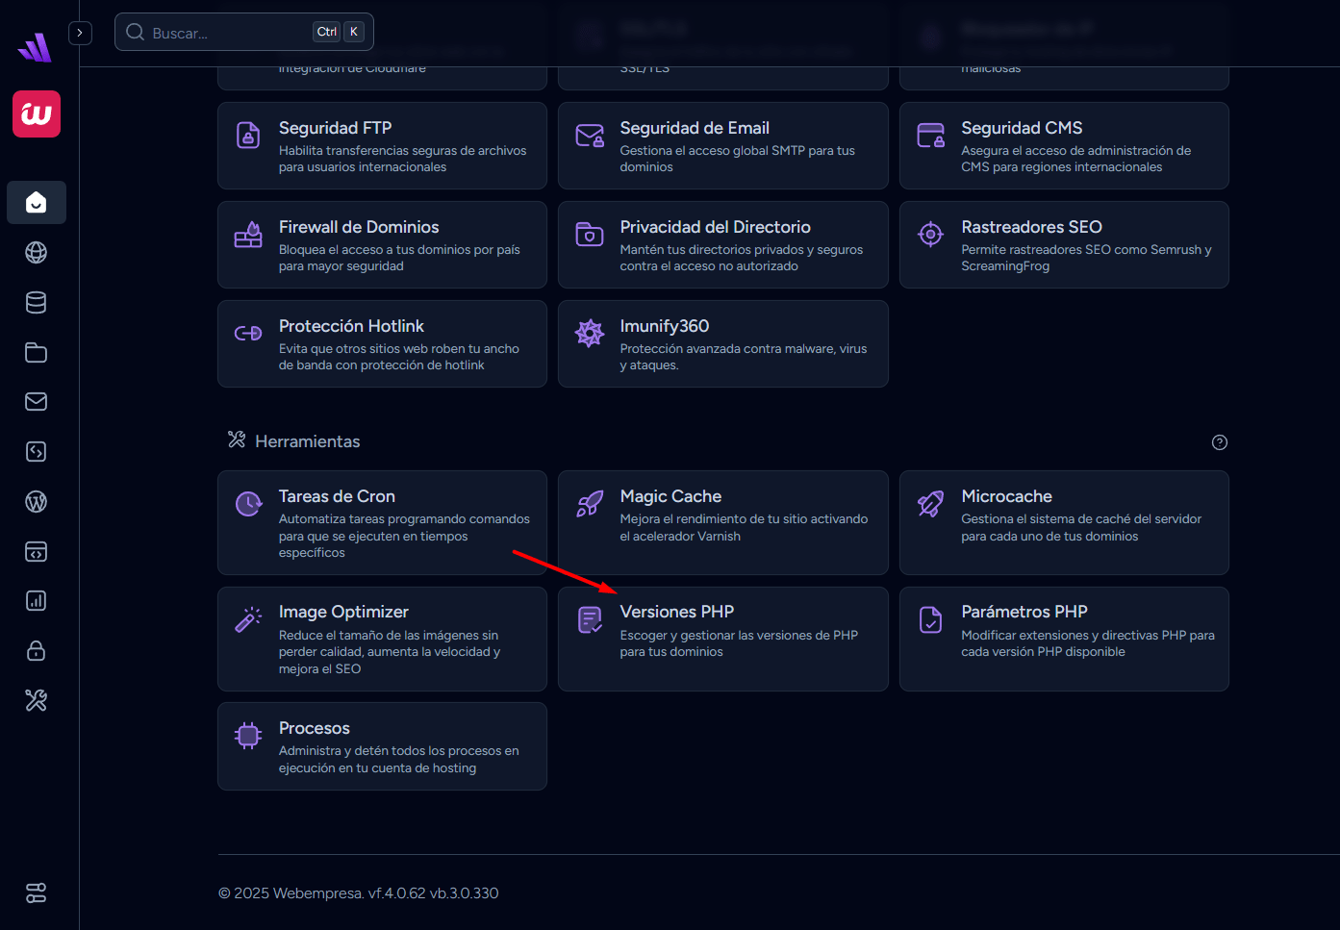
Task: Click the Herramientas wrench heading icon
Action: 237,440
